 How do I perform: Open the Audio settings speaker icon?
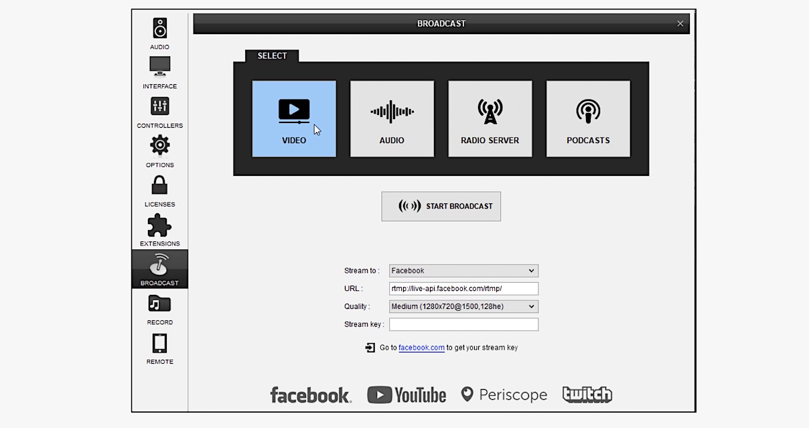159,29
